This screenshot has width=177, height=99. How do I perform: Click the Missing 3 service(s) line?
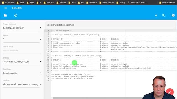click(x=76, y=35)
